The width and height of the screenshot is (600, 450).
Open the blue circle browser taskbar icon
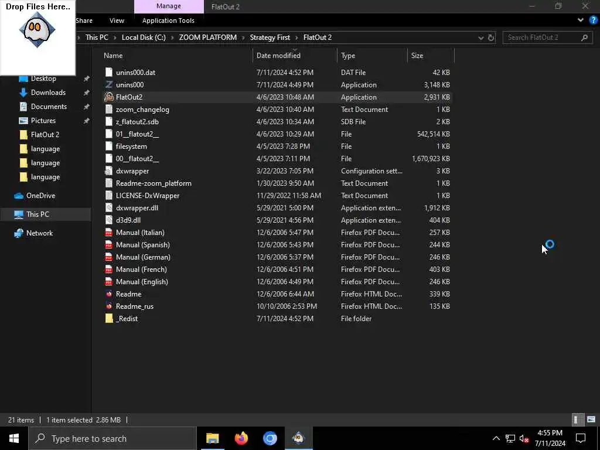(x=270, y=438)
